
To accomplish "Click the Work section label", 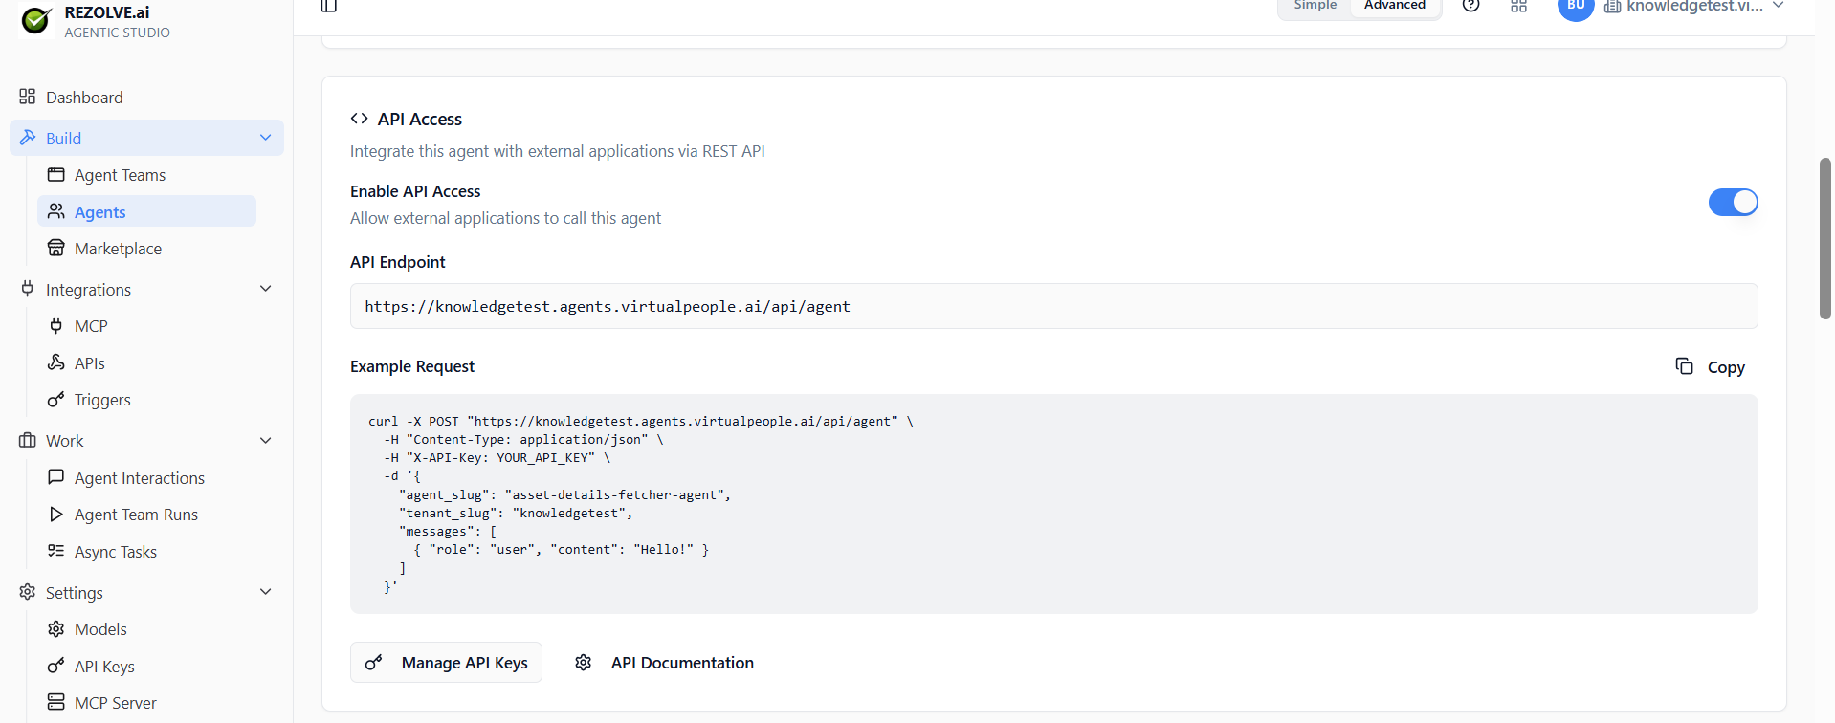I will pyautogui.click(x=64, y=441).
